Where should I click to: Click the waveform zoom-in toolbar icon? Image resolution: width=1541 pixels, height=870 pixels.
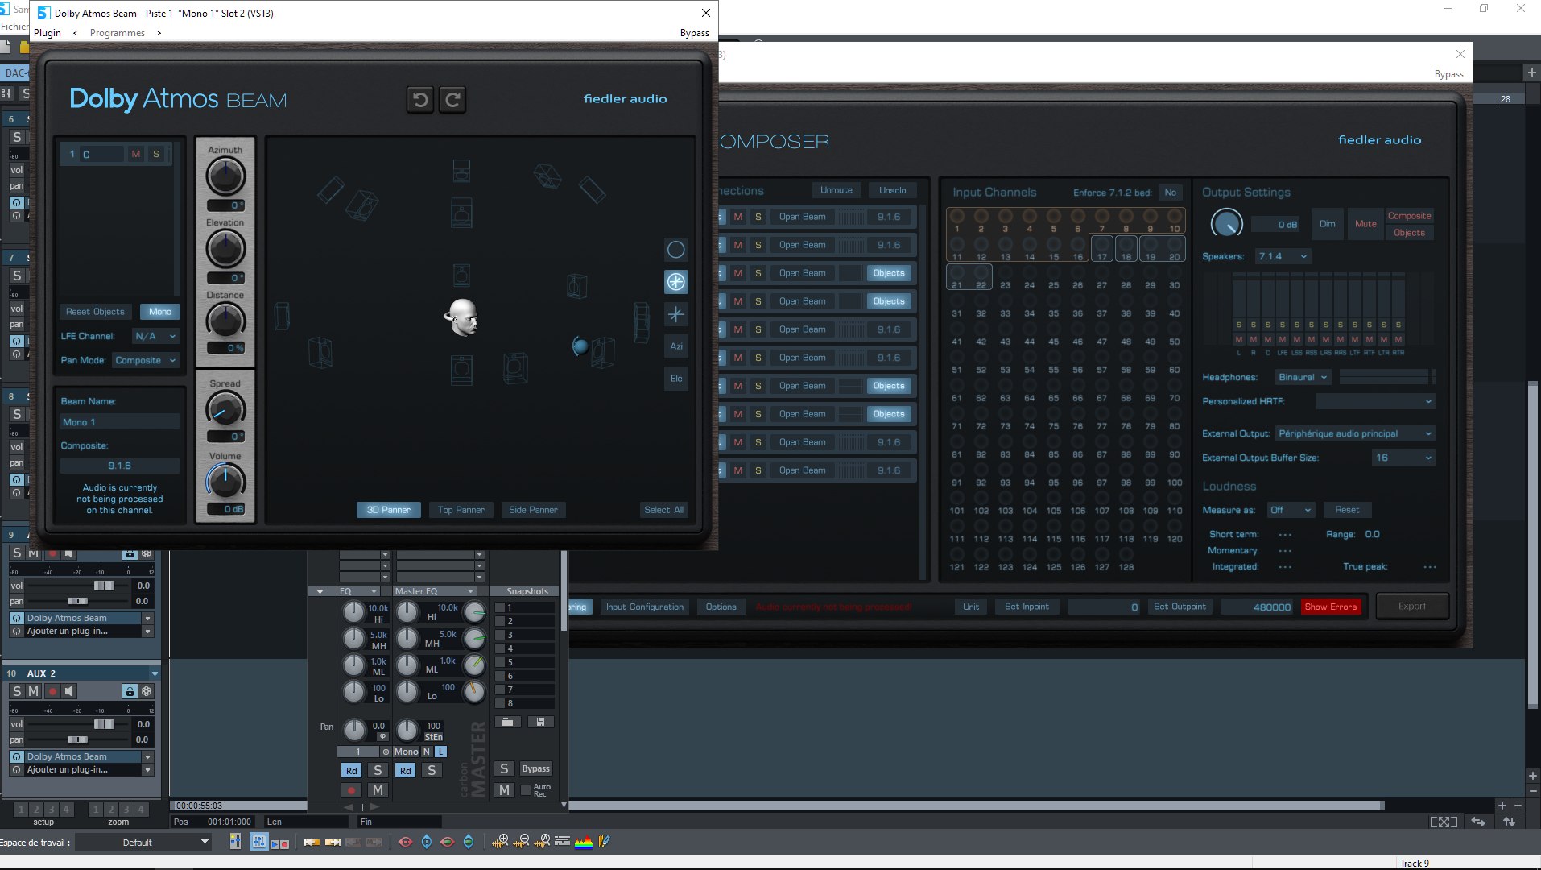click(501, 842)
